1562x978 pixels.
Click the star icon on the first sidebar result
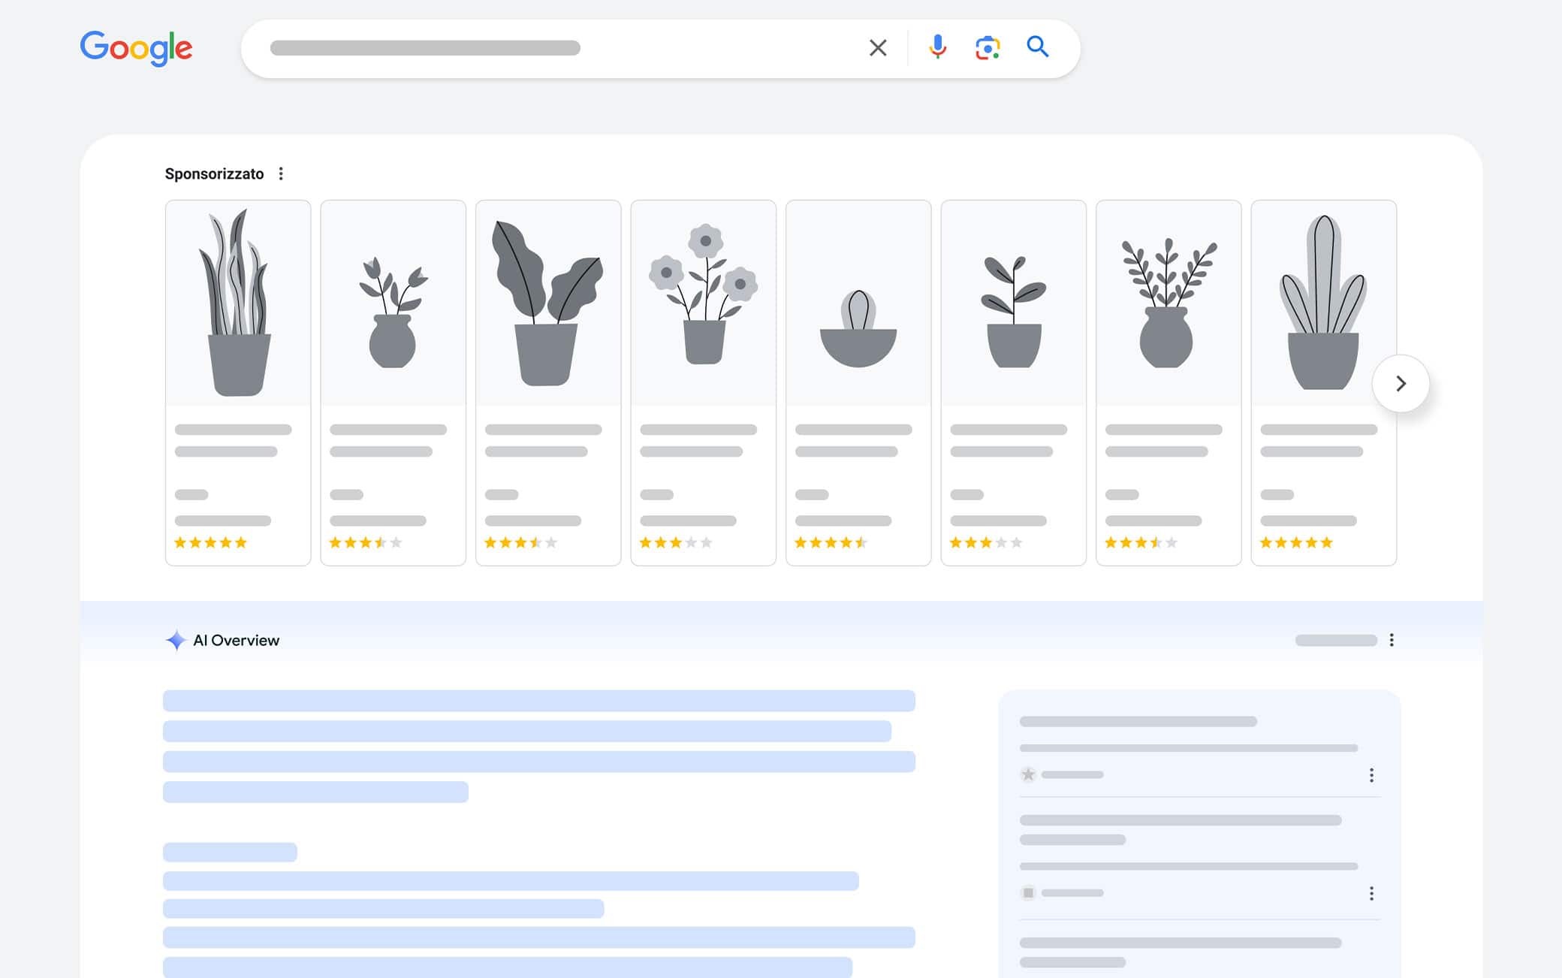(1029, 774)
